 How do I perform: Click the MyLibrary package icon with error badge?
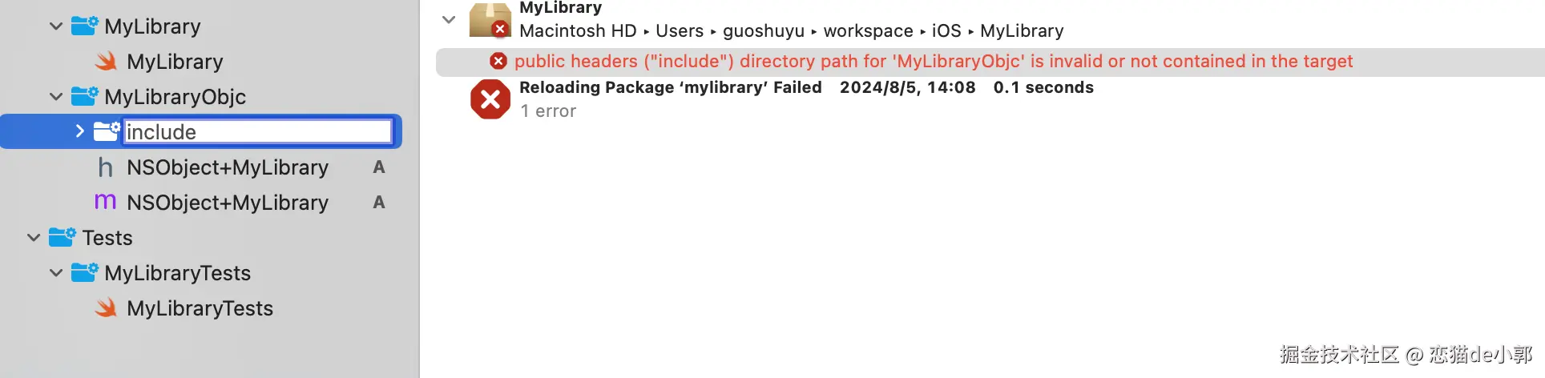click(490, 20)
